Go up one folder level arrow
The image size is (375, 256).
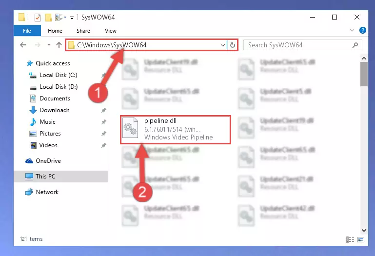pos(59,45)
